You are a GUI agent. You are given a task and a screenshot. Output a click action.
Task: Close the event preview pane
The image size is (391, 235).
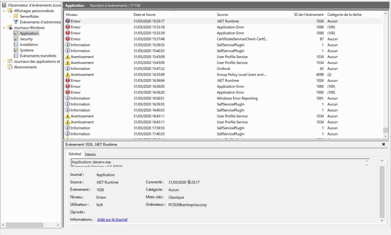(x=384, y=144)
